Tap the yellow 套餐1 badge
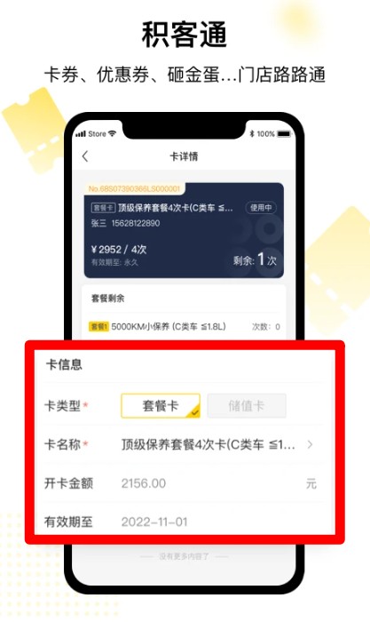This screenshot has height=622, width=370. [98, 326]
